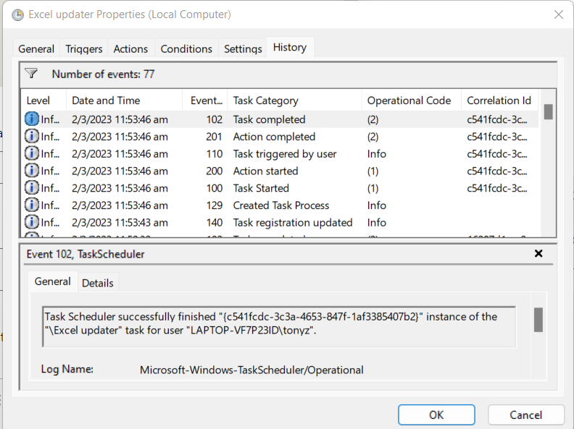
Task: Switch to the Conditions tab
Action: click(x=186, y=49)
